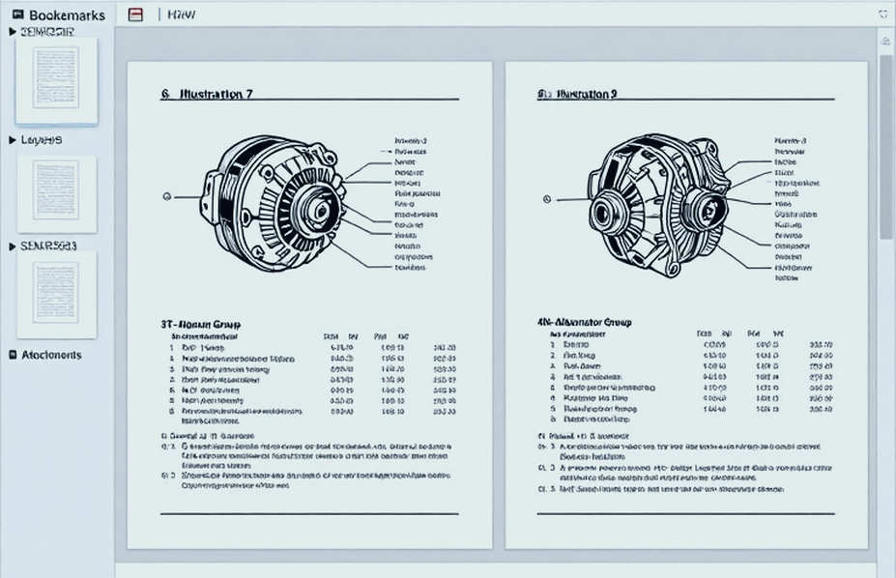This screenshot has height=578, width=896.
Task: Click the callout marker left of Illustration 9 alternator
Action: (547, 199)
